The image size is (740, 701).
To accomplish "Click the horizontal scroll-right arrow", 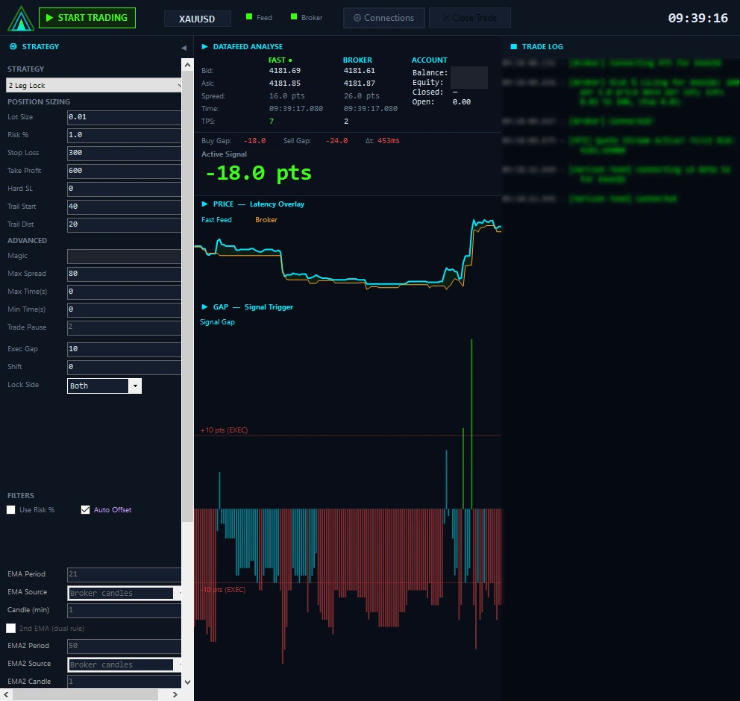I will [x=175, y=695].
